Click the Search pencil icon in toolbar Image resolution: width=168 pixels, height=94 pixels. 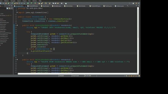click(x=42, y=3)
